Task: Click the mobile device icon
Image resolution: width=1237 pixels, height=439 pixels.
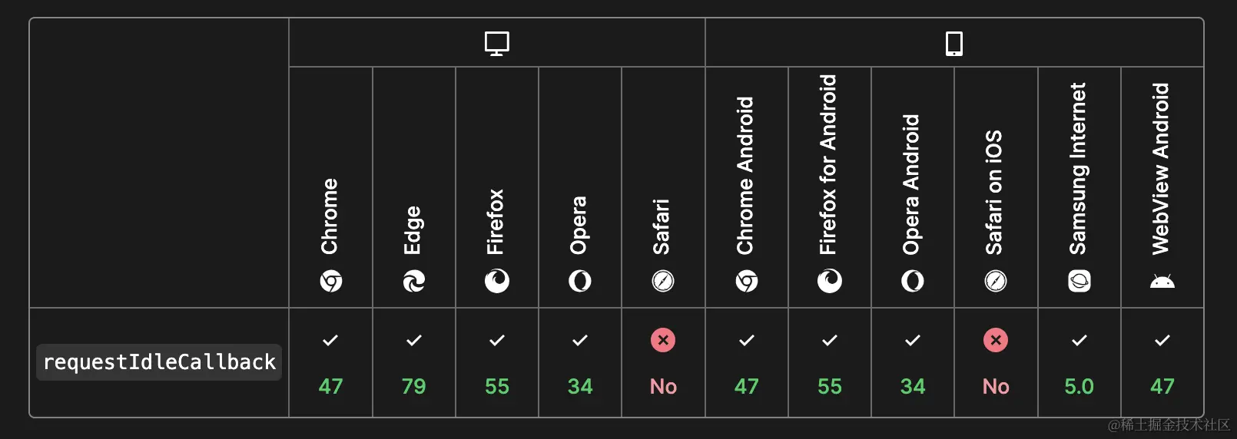Action: click(954, 44)
